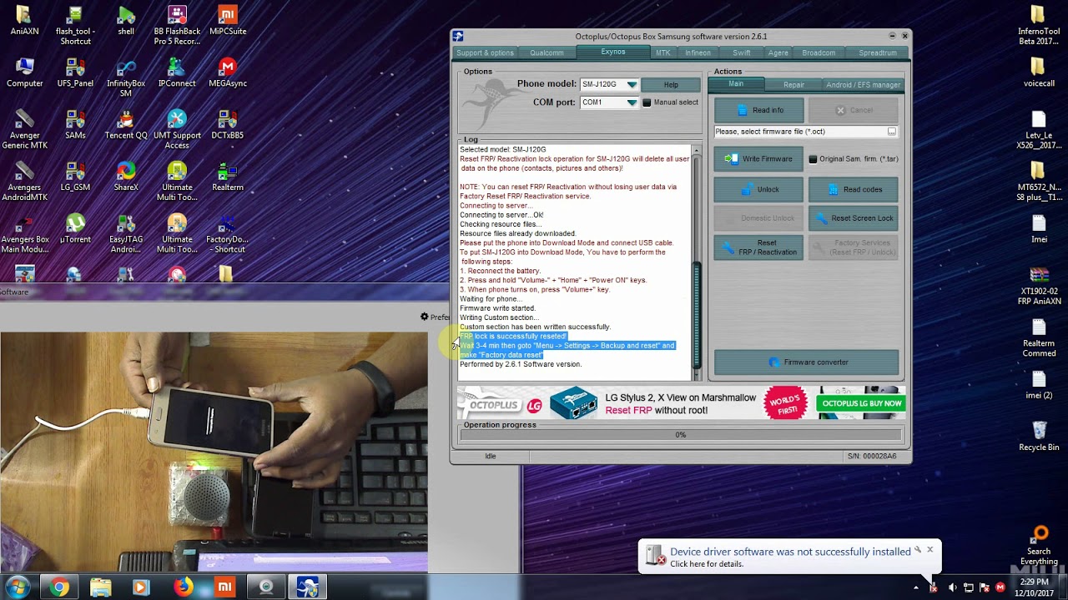Open the Realterm desktop shortcut
This screenshot has width=1068, height=600.
[228, 177]
